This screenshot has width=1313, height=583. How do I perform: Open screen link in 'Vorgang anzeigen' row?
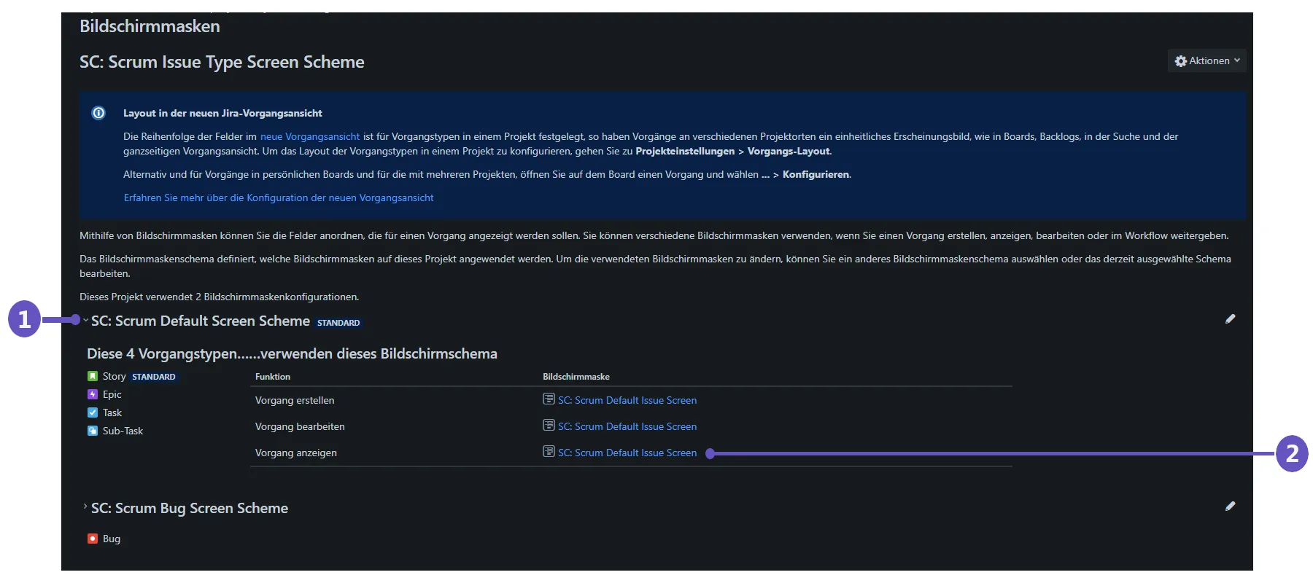(x=627, y=453)
